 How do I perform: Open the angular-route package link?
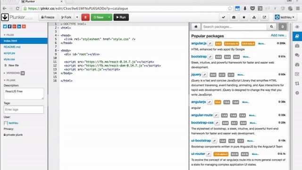pos(201,115)
